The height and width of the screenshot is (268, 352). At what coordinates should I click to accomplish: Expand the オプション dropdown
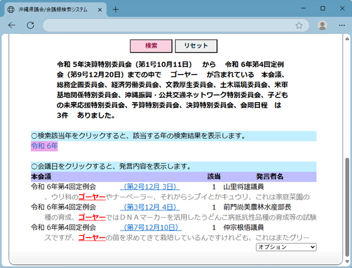(286, 247)
